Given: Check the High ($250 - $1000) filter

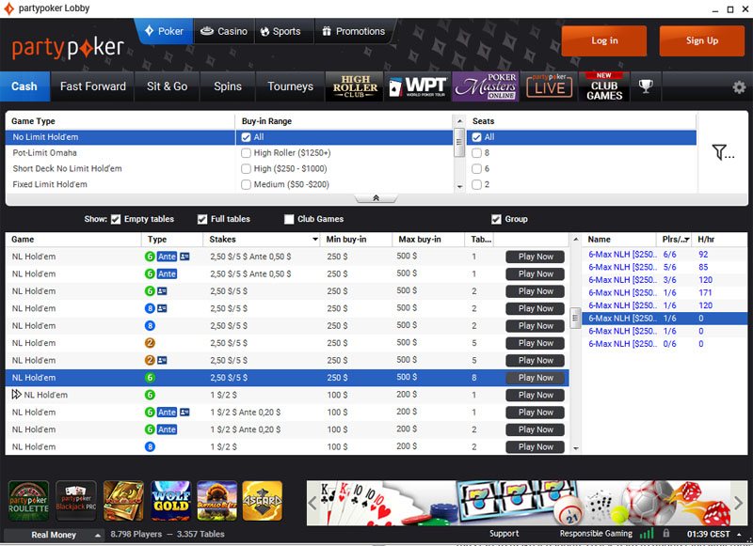Looking at the screenshot, I should tap(246, 169).
